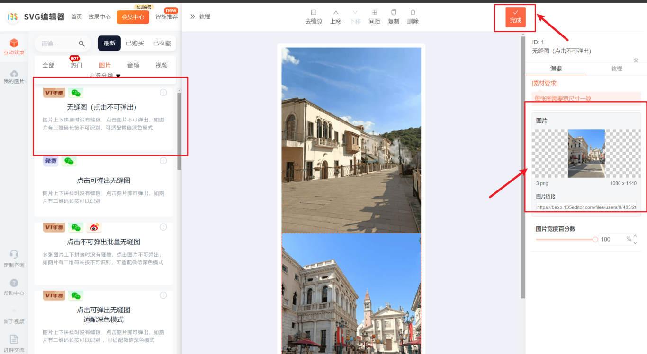Open the orange 会员中心 button
This screenshot has width=647, height=354.
click(133, 17)
